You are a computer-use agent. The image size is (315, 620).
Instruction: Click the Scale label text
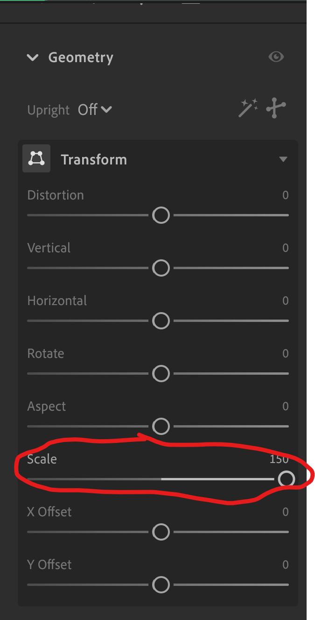[x=42, y=459]
